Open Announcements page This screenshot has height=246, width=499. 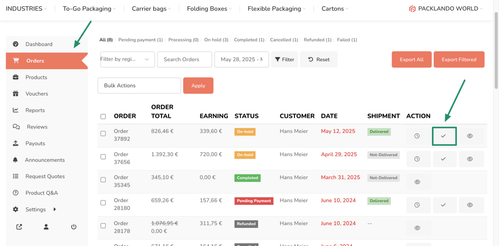pos(45,160)
